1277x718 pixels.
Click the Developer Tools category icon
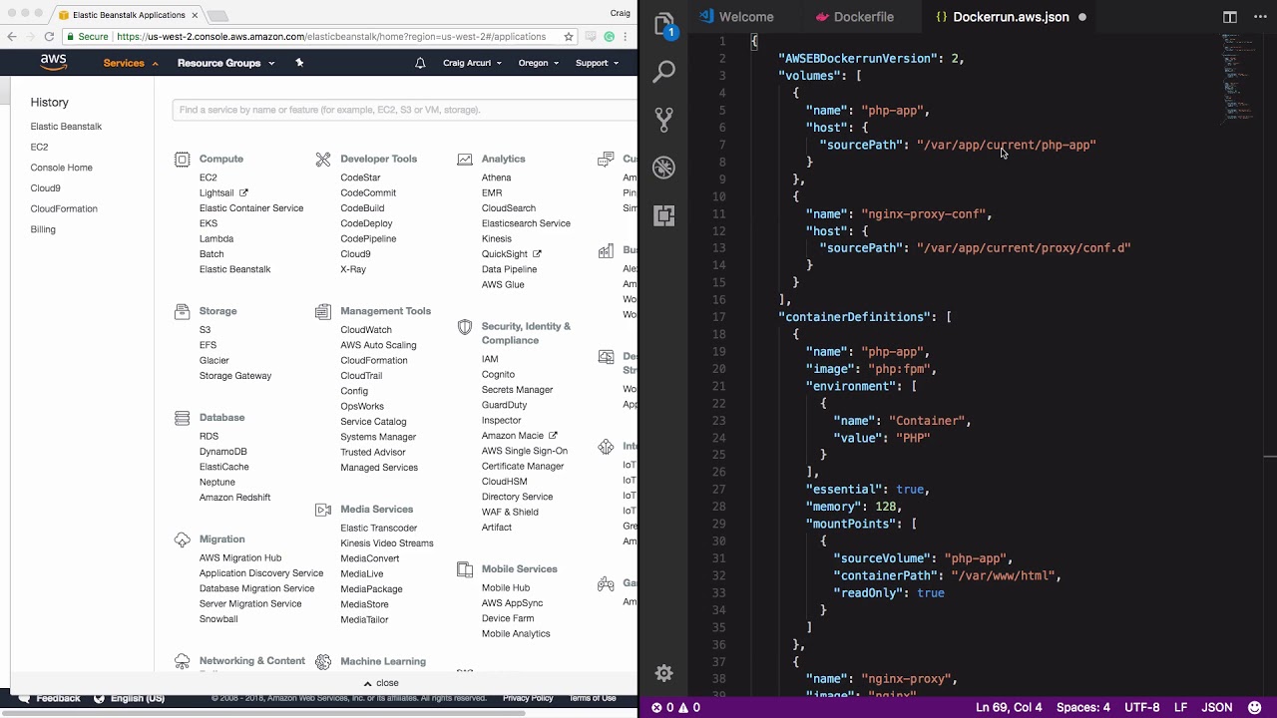[323, 159]
